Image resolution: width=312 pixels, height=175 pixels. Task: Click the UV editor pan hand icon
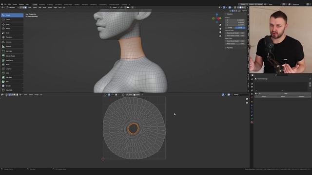[247, 103]
